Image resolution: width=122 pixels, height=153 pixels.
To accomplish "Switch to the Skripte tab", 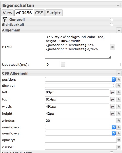I will point(54,13).
